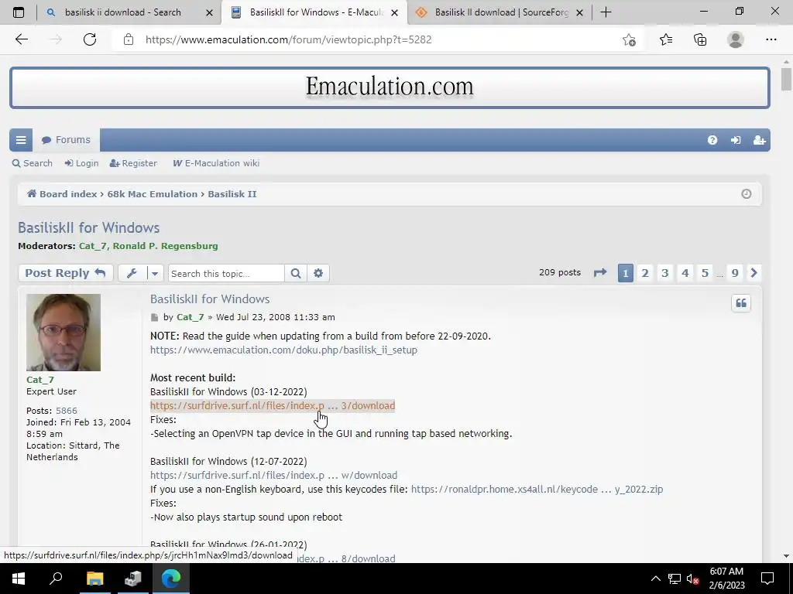This screenshot has width=793, height=594.
Task: Click the Login link
Action: (x=81, y=163)
